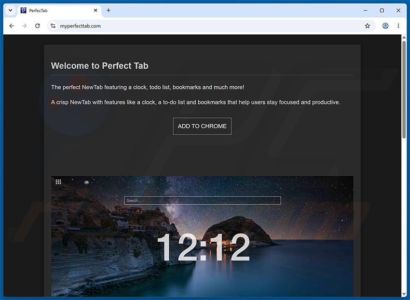Select the PerfecTab browser tab
This screenshot has height=300, width=410.
point(59,10)
